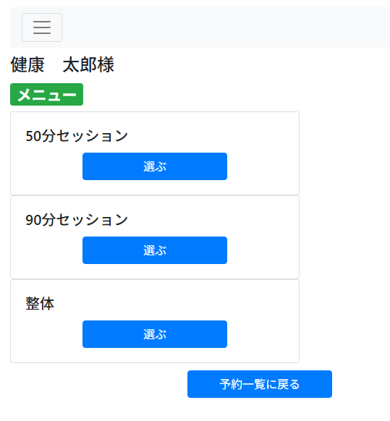Choose 整体 with its 選ぶ button
Image resolution: width=390 pixels, height=421 pixels.
pyautogui.click(x=155, y=334)
